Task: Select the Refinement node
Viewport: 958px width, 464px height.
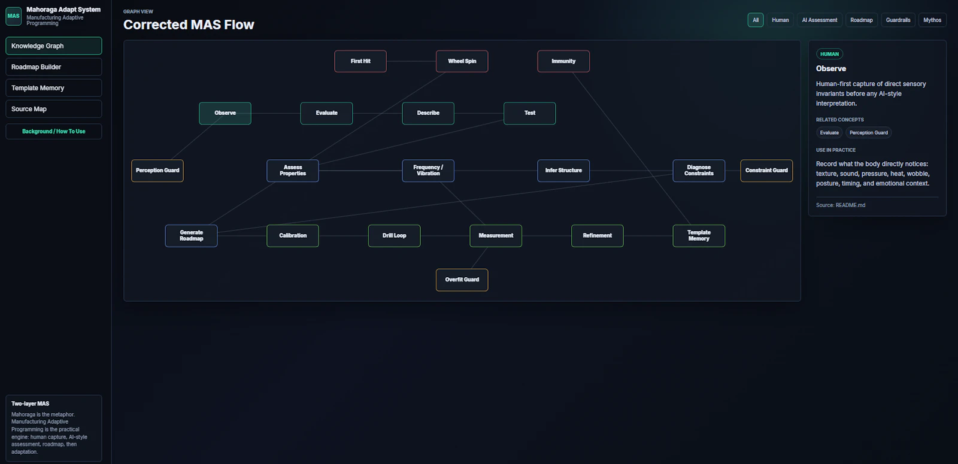Action: tap(598, 236)
